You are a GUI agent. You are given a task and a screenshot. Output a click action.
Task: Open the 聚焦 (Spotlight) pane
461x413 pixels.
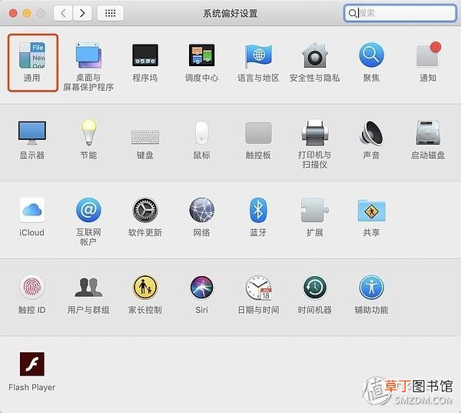(x=371, y=62)
